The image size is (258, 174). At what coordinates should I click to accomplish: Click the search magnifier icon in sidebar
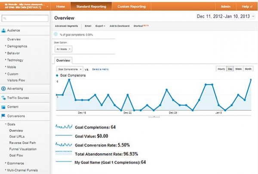point(4,18)
